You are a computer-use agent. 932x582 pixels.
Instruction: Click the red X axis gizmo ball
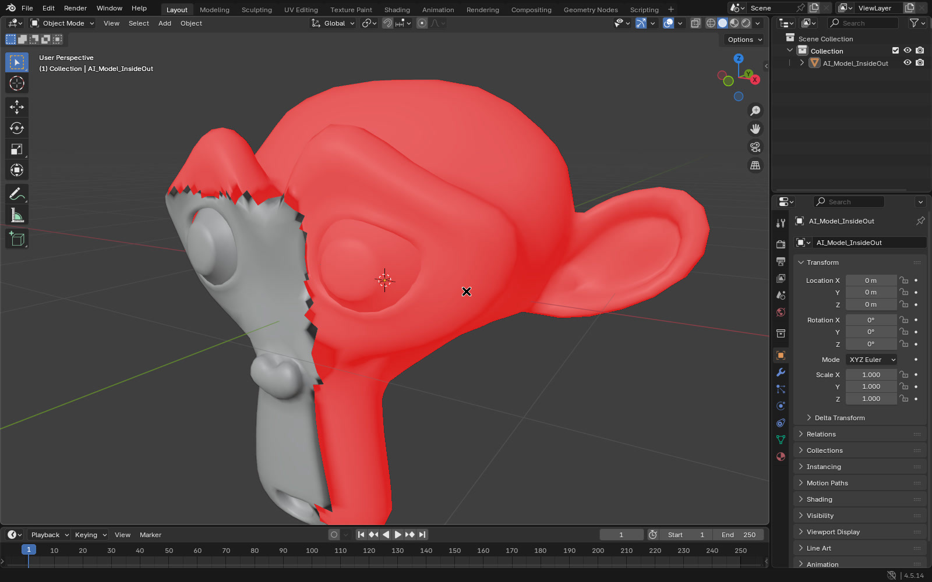[755, 80]
